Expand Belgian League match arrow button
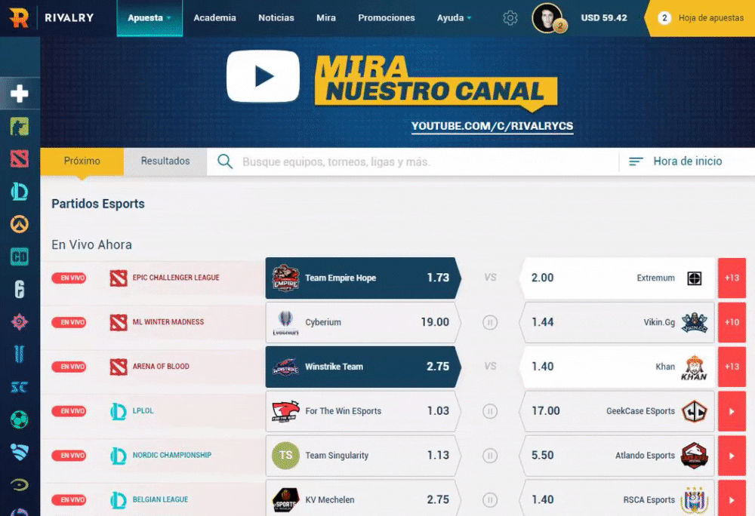The height and width of the screenshot is (516, 755). coord(732,499)
